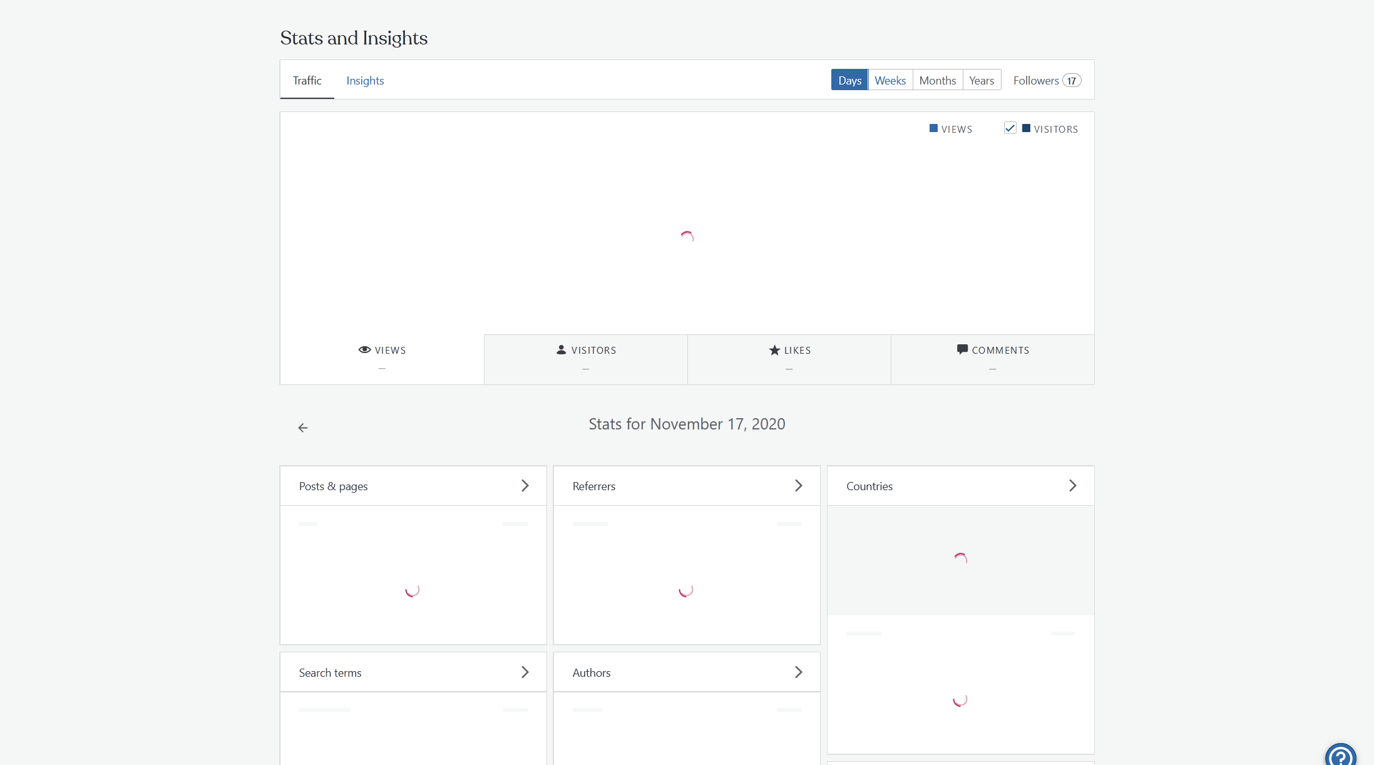1374x765 pixels.
Task: Click the speech bubble icon beside Comments
Action: pos(962,349)
